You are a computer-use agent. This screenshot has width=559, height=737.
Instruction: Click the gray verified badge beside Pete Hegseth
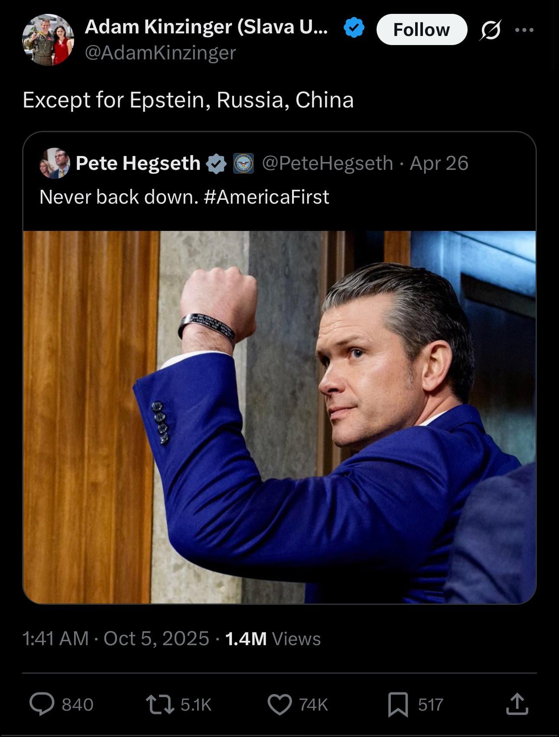pyautogui.click(x=216, y=164)
